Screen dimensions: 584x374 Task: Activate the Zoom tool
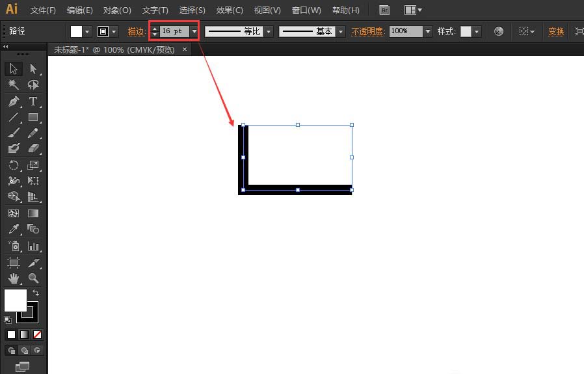click(x=33, y=278)
